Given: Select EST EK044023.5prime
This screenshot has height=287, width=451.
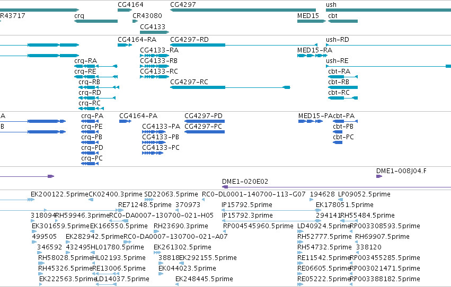Looking at the screenshot, I should [x=187, y=268].
